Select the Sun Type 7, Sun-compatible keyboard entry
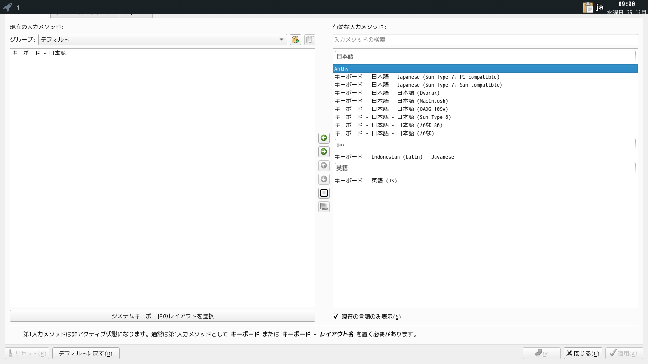648x364 pixels. tap(485, 85)
